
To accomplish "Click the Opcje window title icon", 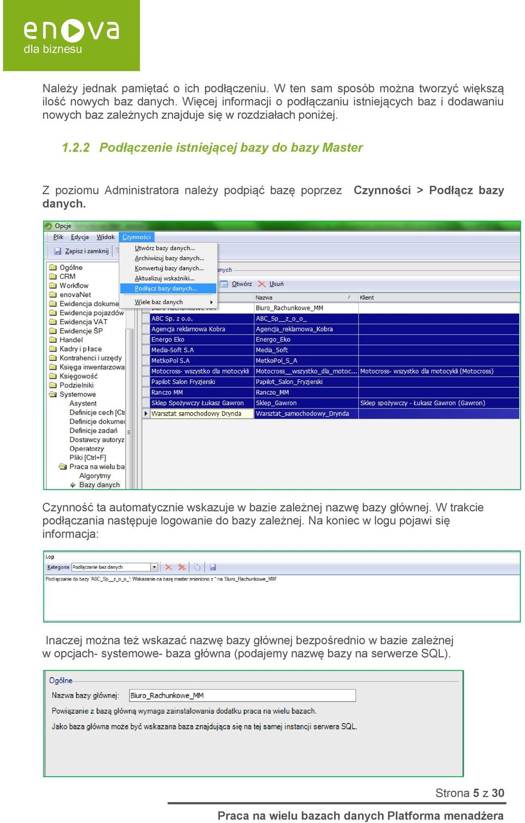I will click(x=49, y=226).
